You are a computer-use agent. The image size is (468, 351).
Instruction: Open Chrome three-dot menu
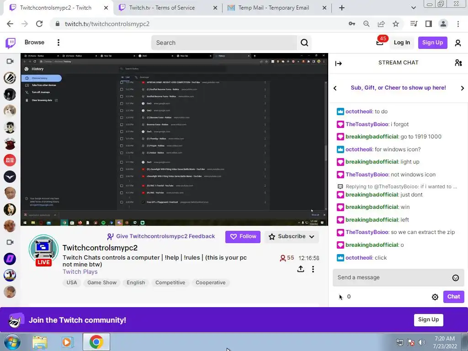click(458, 24)
